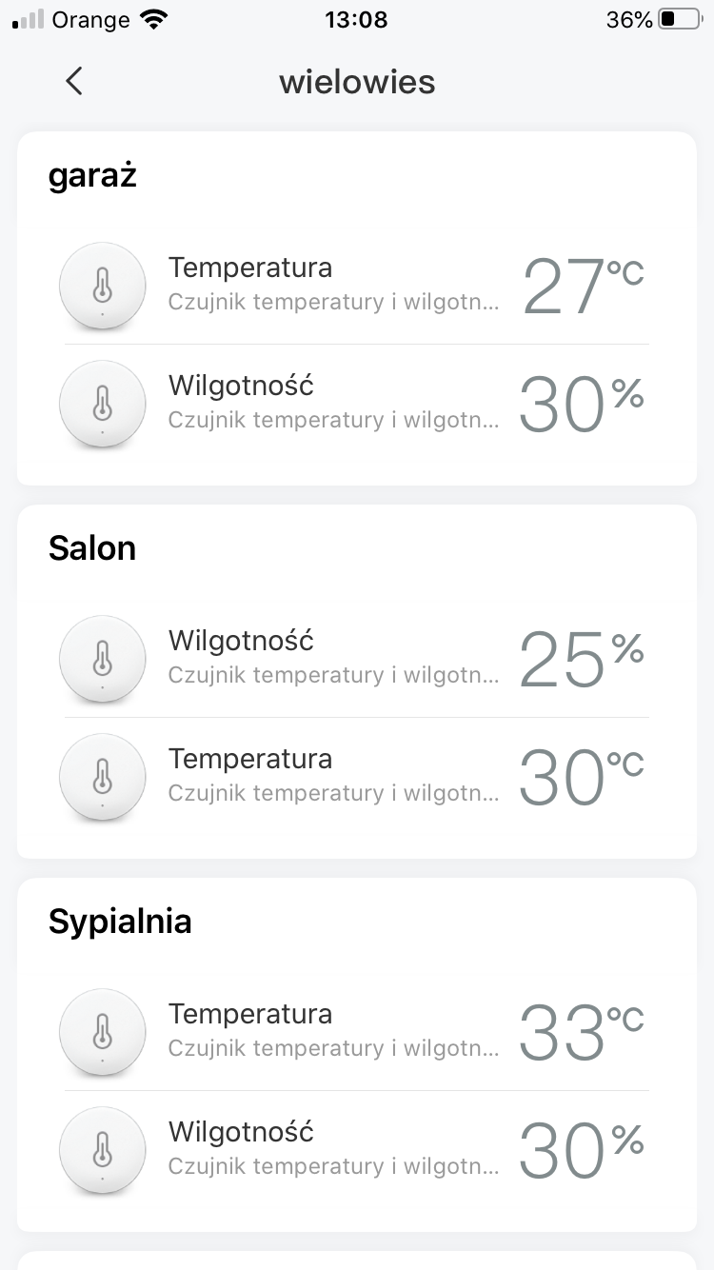714x1270 pixels.
Task: Tap the 30% humidity value in Sypialnia
Action: [582, 1150]
